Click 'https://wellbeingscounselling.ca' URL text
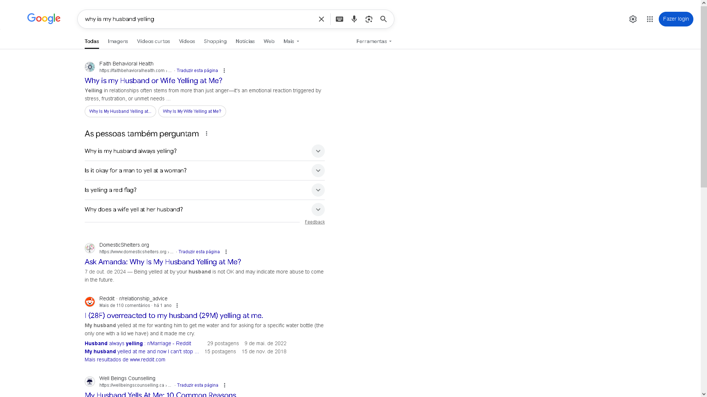The image size is (707, 397). coord(132,385)
